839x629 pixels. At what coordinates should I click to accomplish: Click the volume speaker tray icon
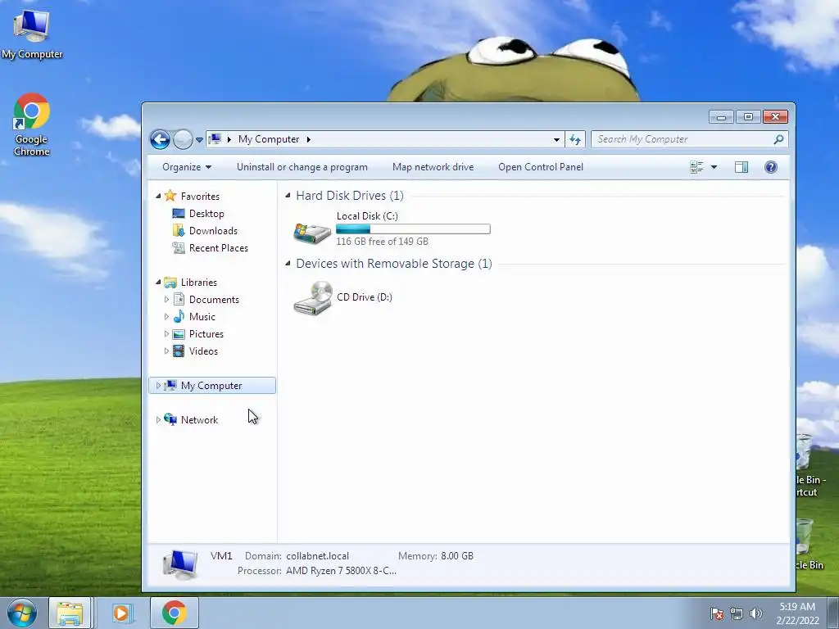coord(755,613)
